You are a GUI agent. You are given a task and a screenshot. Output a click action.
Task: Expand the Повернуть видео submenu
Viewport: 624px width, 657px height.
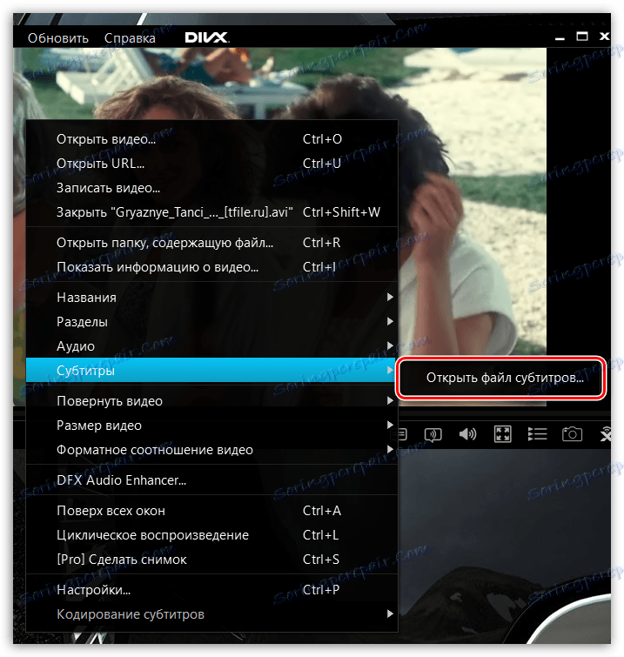(211, 401)
